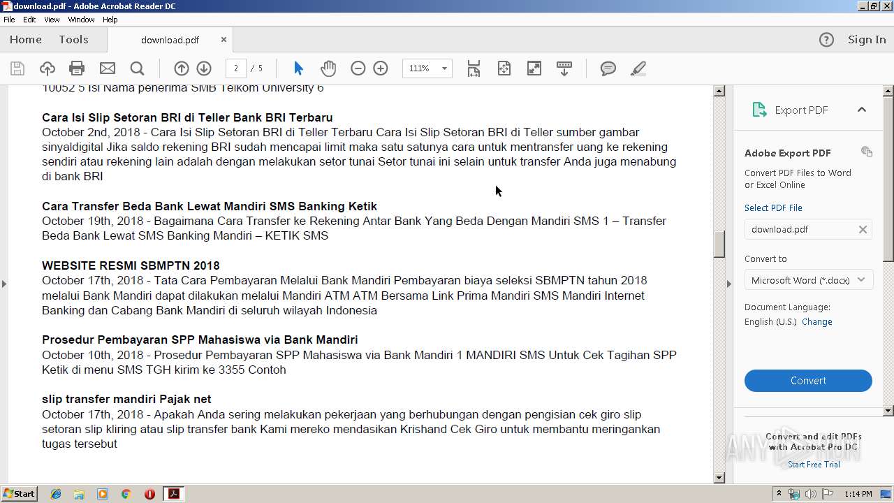Upload file to Adobe cloud icon
Screen dimensions: 894x503
click(47, 68)
